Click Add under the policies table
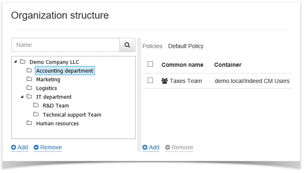306x173 pixels. [151, 147]
